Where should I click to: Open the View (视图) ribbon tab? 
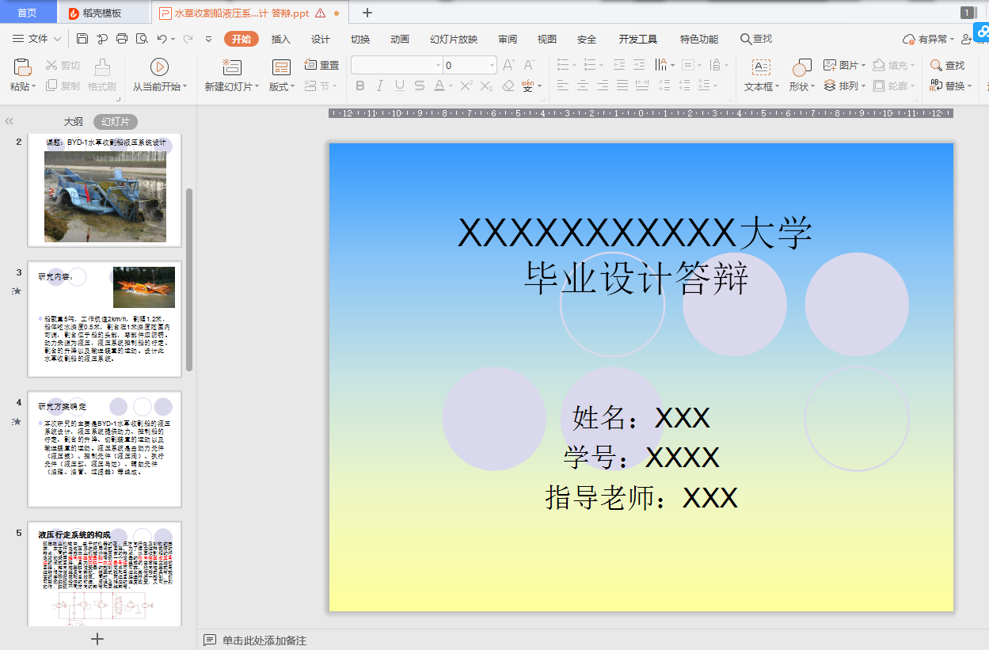[547, 39]
